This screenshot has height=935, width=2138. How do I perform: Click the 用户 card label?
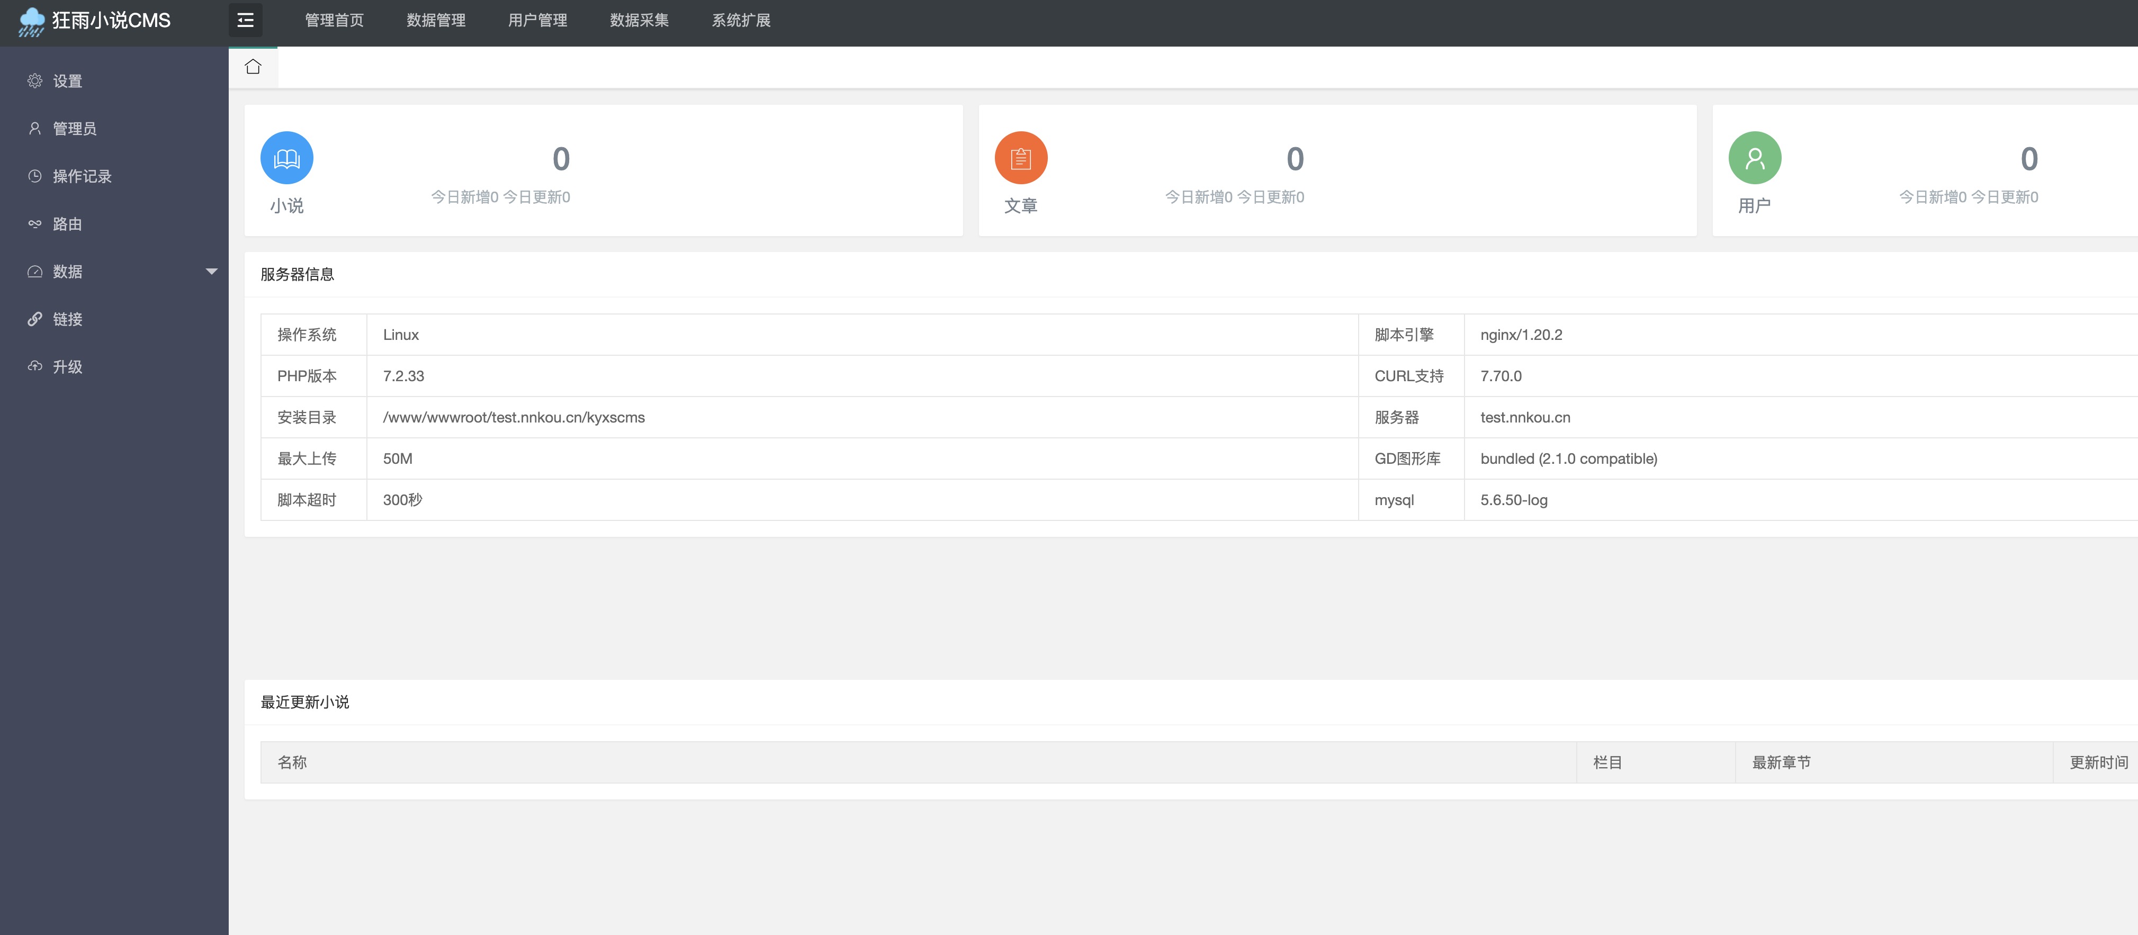pos(1755,206)
